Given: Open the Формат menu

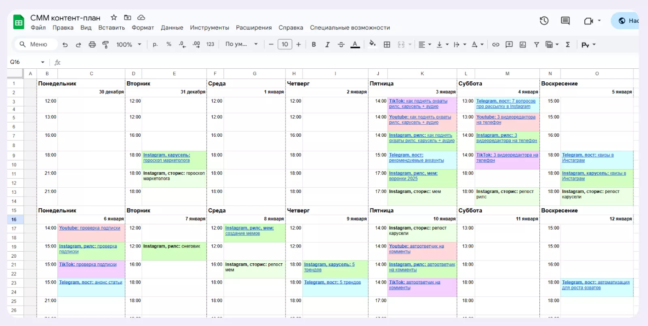Looking at the screenshot, I should pos(143,28).
